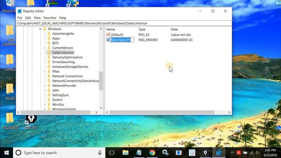The height and width of the screenshot is (158, 281).
Task: Select the DataCollection key
Action: tap(63, 53)
